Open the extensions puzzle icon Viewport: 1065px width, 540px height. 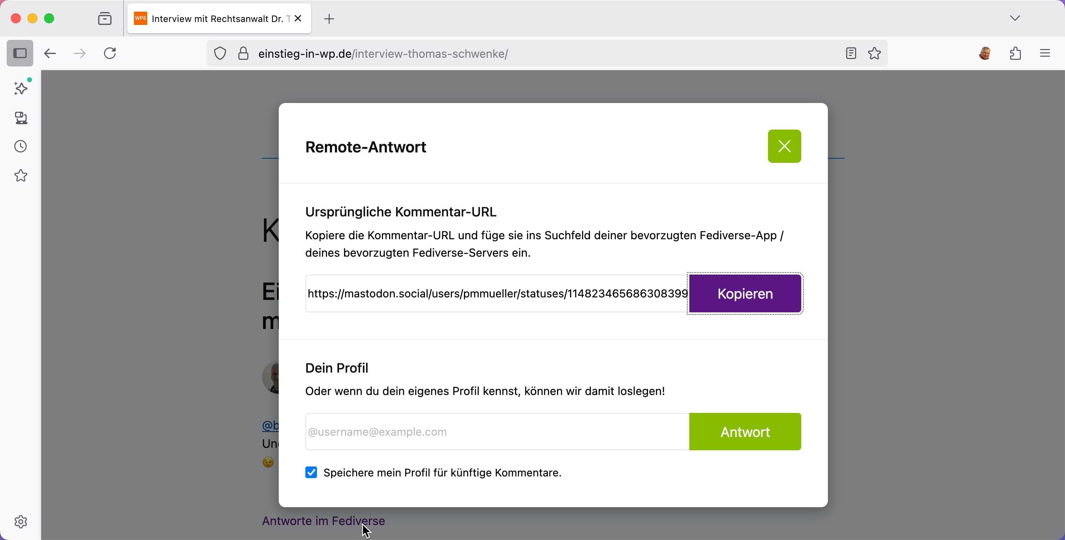pos(1015,54)
